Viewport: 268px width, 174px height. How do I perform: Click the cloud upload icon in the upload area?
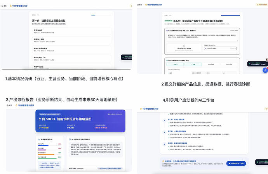click(x=184, y=46)
